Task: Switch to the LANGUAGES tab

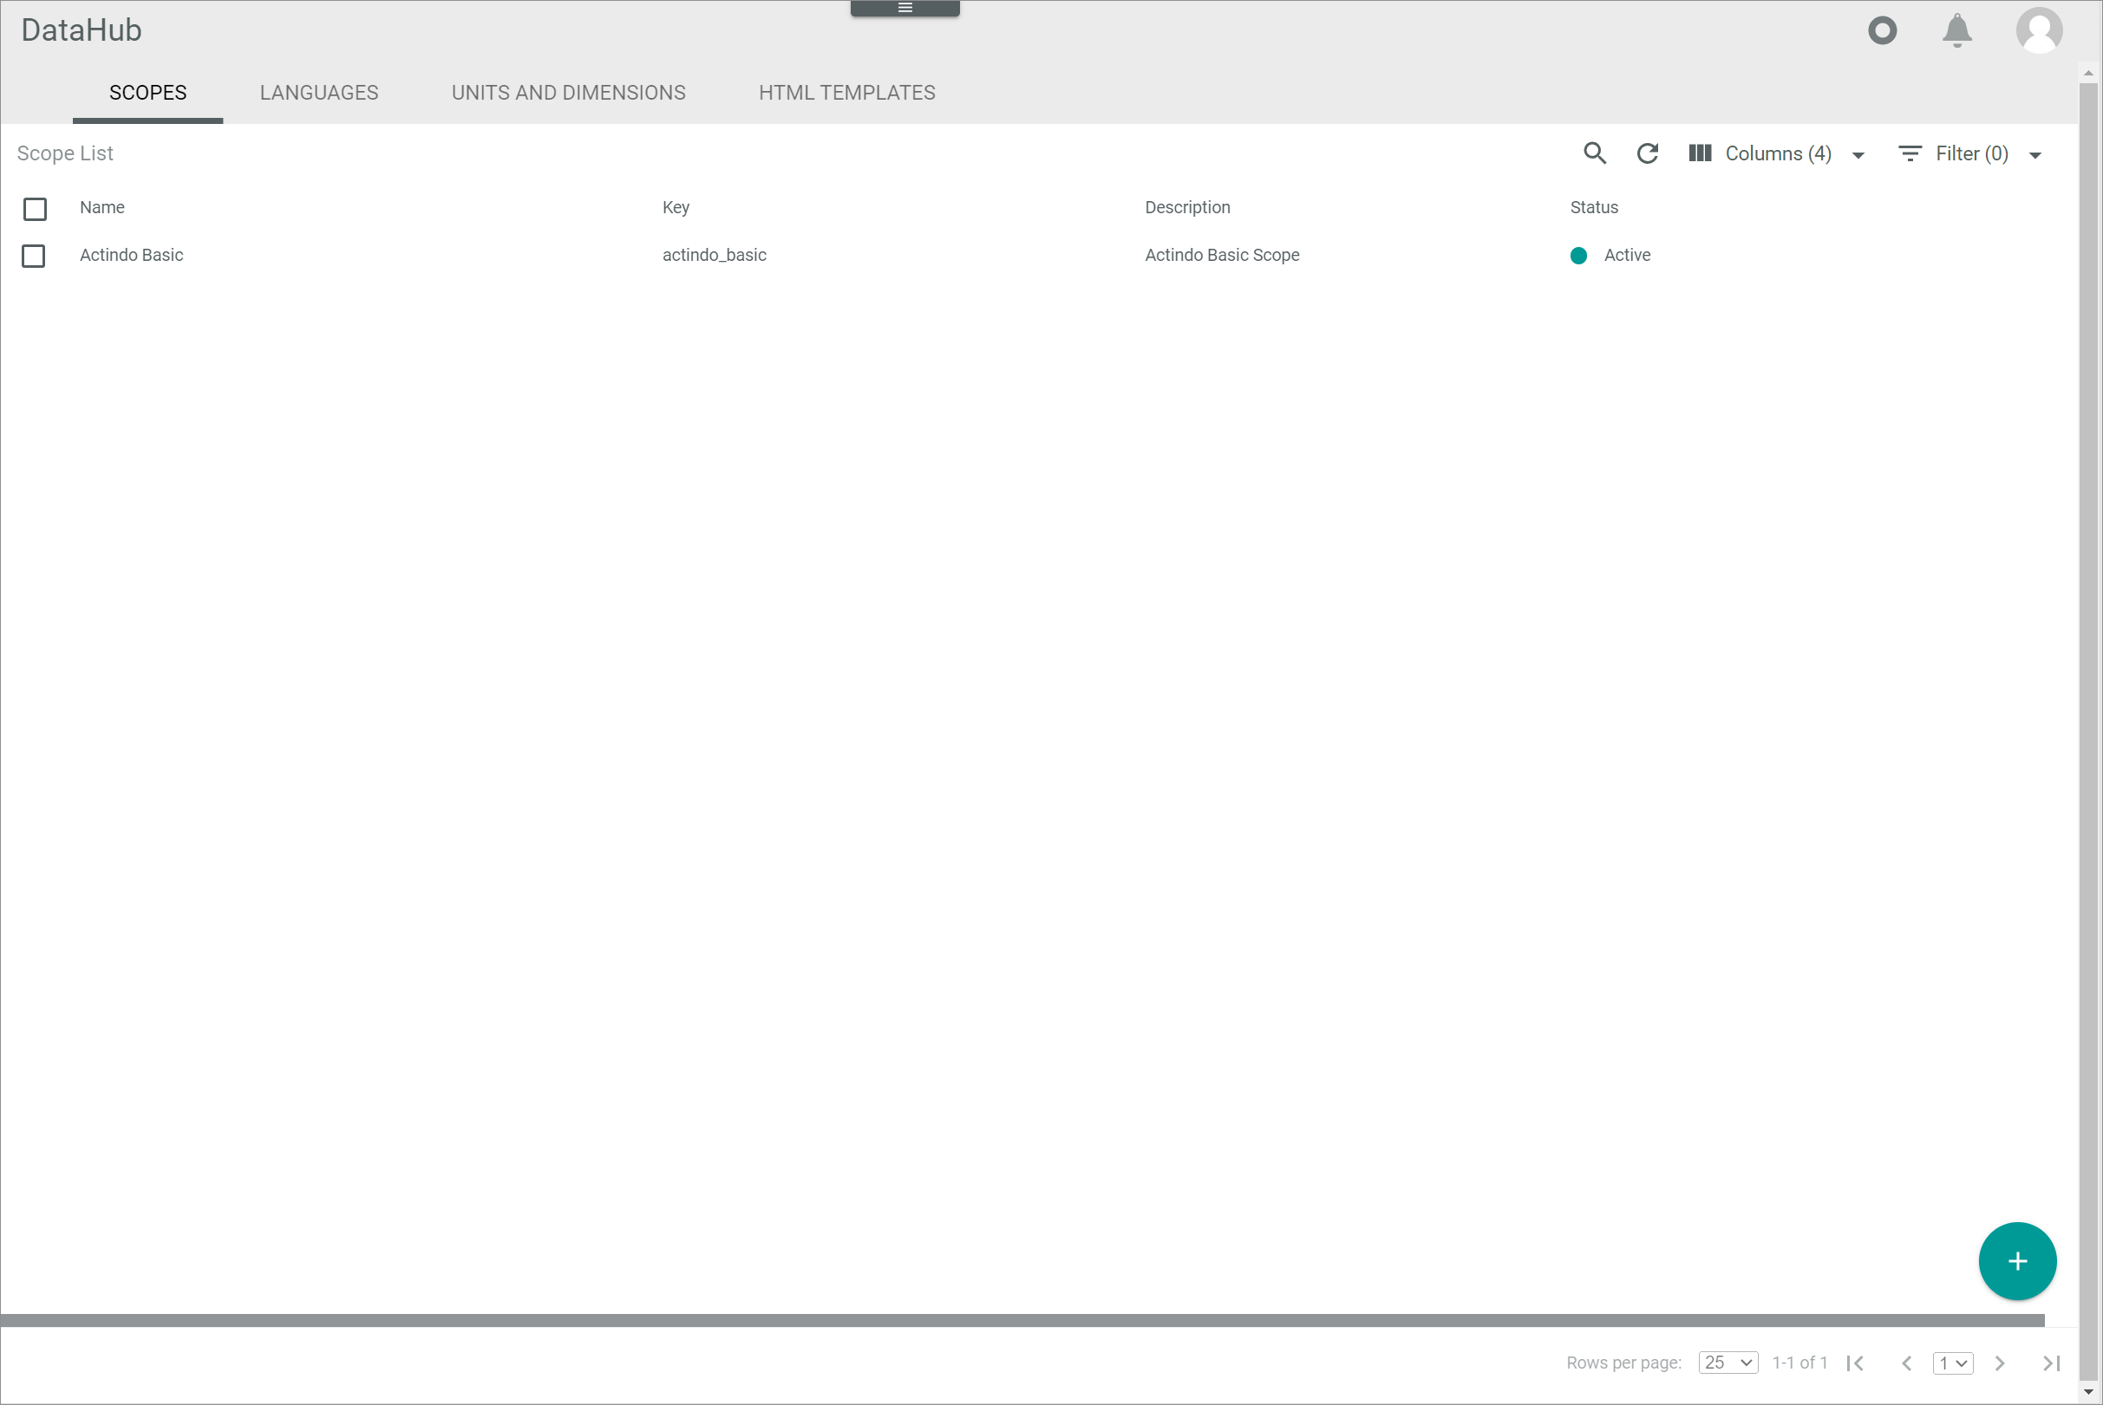Action: pyautogui.click(x=319, y=92)
